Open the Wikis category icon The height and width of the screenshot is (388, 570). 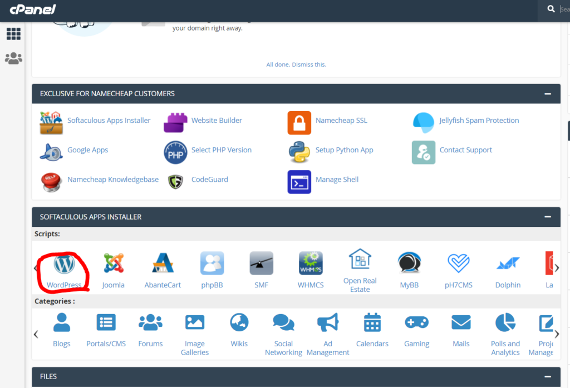pos(239,322)
